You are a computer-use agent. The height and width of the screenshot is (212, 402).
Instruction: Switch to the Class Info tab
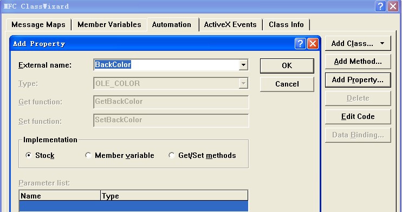pyautogui.click(x=286, y=24)
